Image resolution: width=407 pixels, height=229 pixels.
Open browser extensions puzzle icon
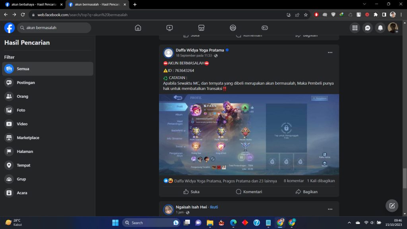point(376,15)
